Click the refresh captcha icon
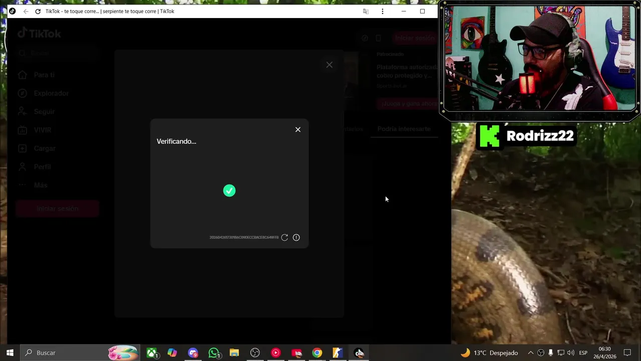 (x=284, y=237)
